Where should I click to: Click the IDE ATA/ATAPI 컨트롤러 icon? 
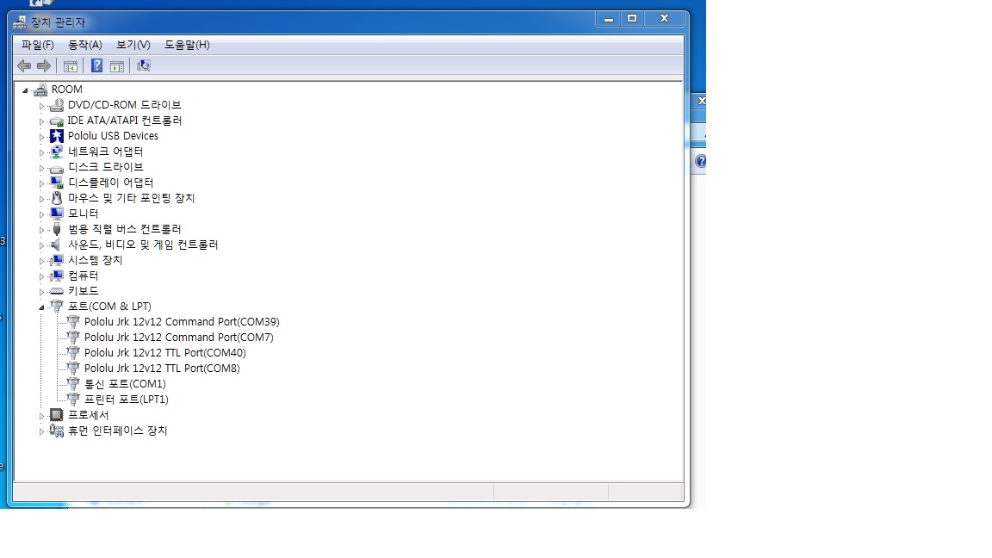(56, 121)
